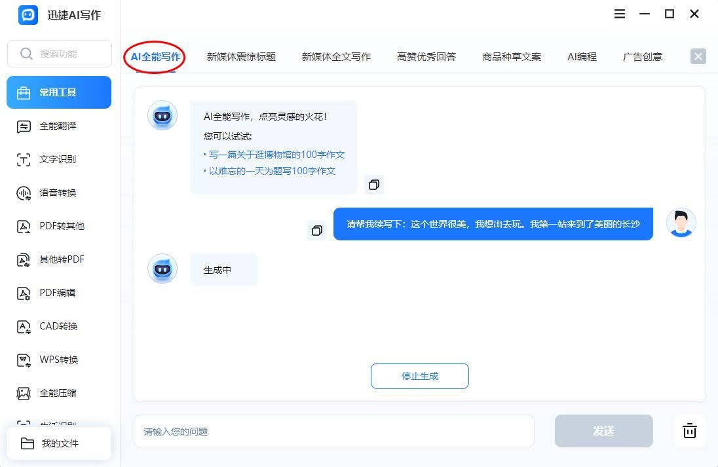The height and width of the screenshot is (467, 718).
Task: Open the 广告创意 tab
Action: point(643,57)
